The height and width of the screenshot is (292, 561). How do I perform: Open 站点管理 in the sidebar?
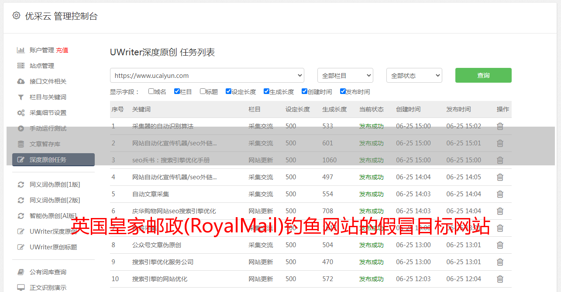pos(42,66)
